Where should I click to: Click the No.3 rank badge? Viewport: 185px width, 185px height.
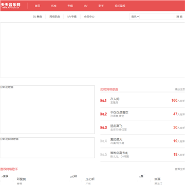coord(103,127)
